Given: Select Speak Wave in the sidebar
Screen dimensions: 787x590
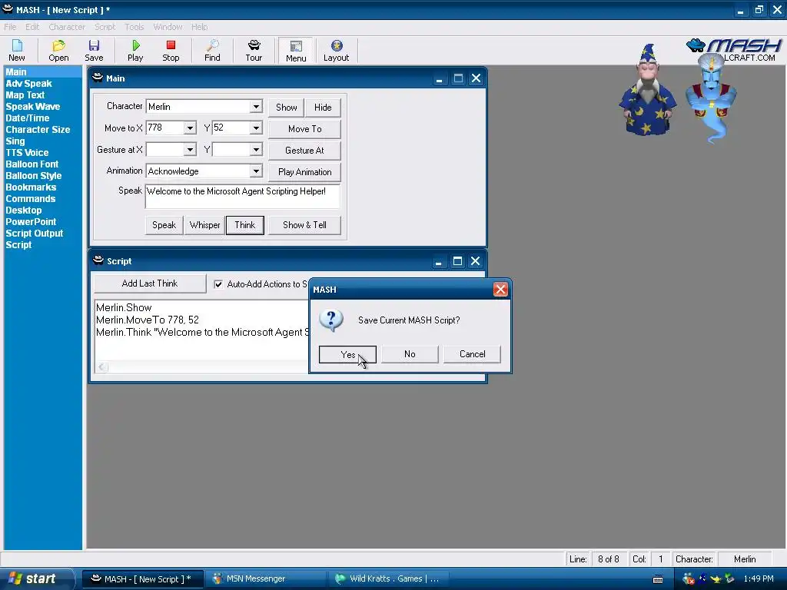Looking at the screenshot, I should click(x=32, y=107).
